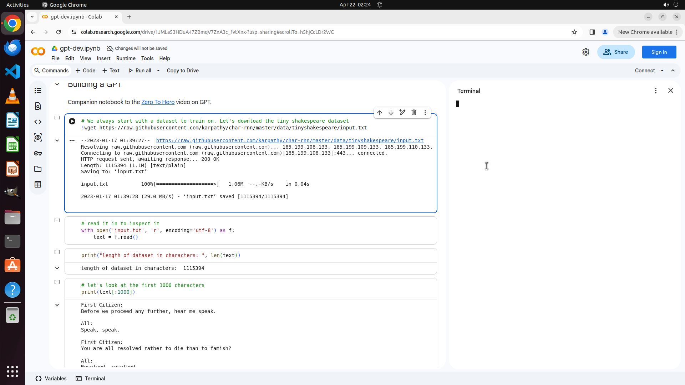Toggle header visibility with the caret button
685x385 pixels.
click(673, 71)
